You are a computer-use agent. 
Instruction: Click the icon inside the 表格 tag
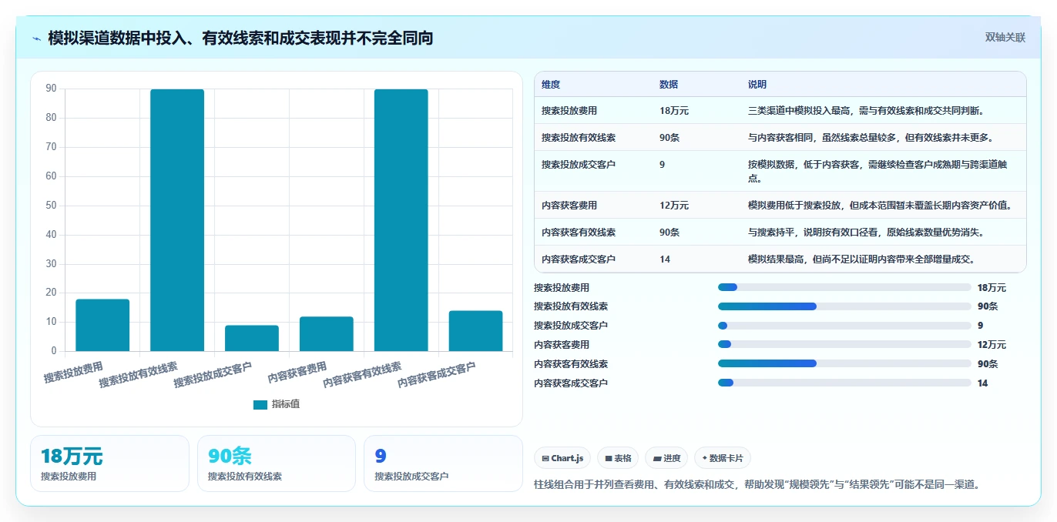[609, 459]
